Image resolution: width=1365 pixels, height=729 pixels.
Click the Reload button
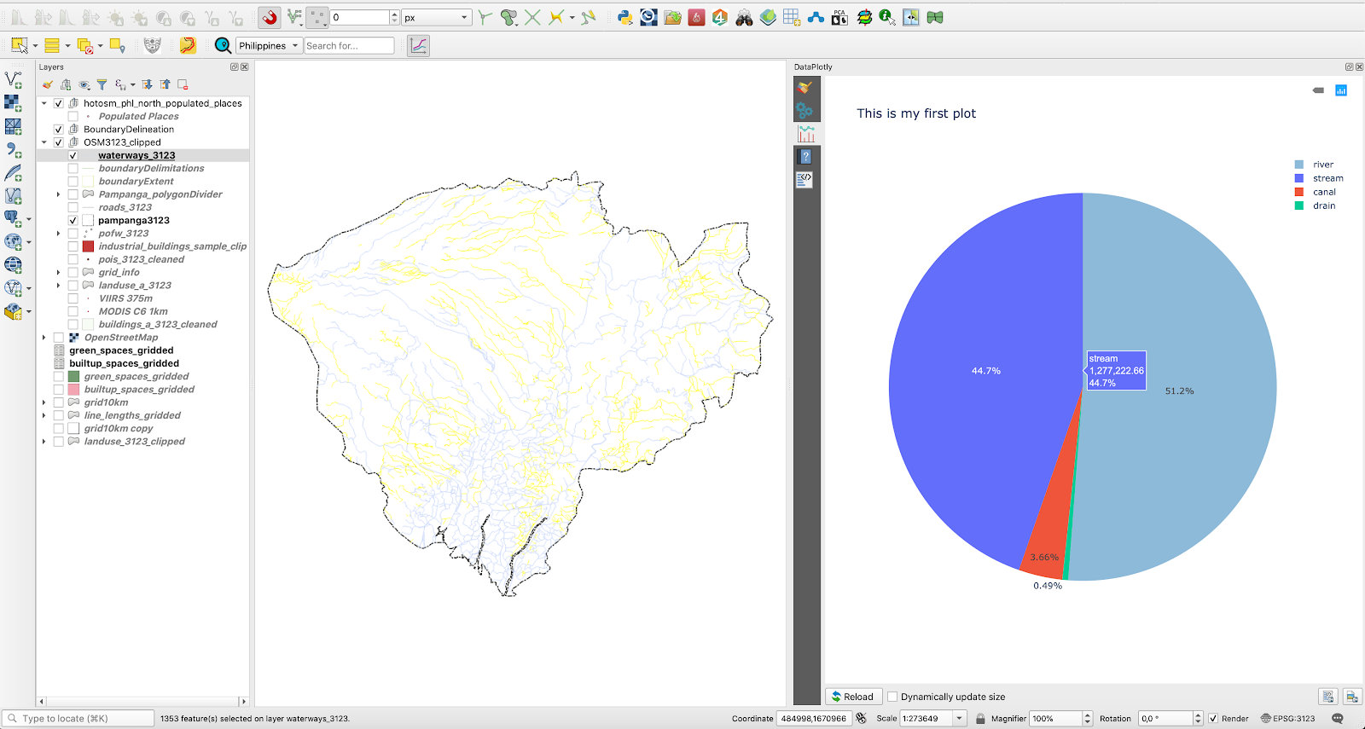pyautogui.click(x=853, y=697)
